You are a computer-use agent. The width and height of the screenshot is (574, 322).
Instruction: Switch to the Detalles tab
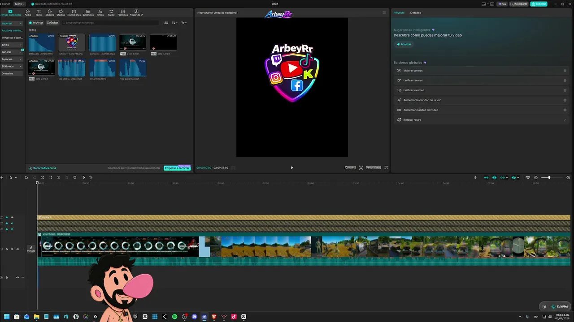tap(415, 13)
